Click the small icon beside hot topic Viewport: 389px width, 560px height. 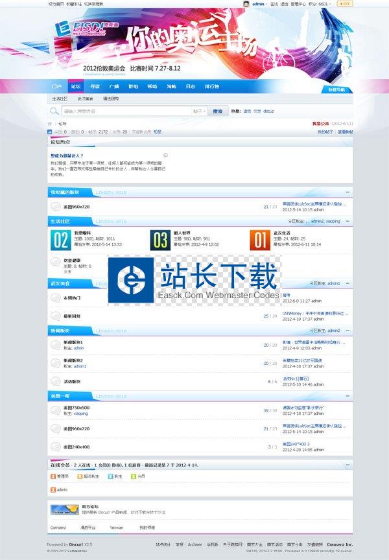coord(165,156)
